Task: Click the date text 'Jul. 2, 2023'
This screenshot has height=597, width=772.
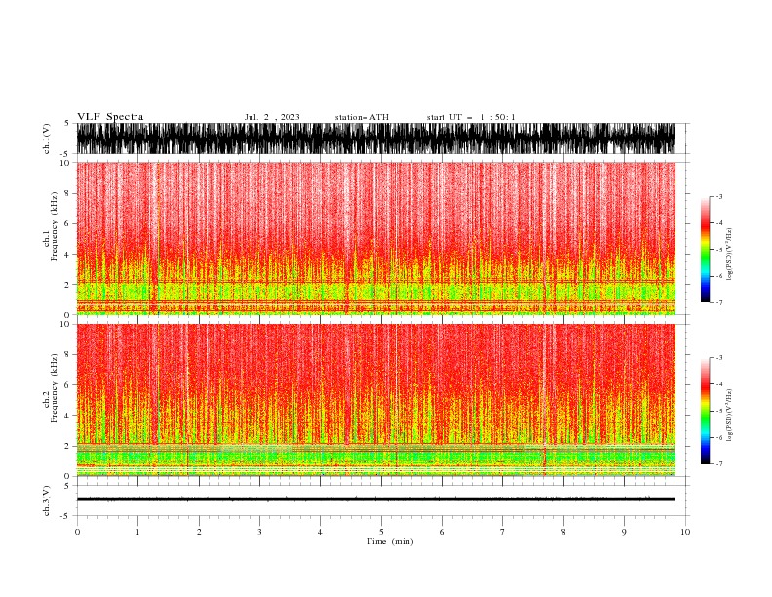Action: [x=272, y=117]
